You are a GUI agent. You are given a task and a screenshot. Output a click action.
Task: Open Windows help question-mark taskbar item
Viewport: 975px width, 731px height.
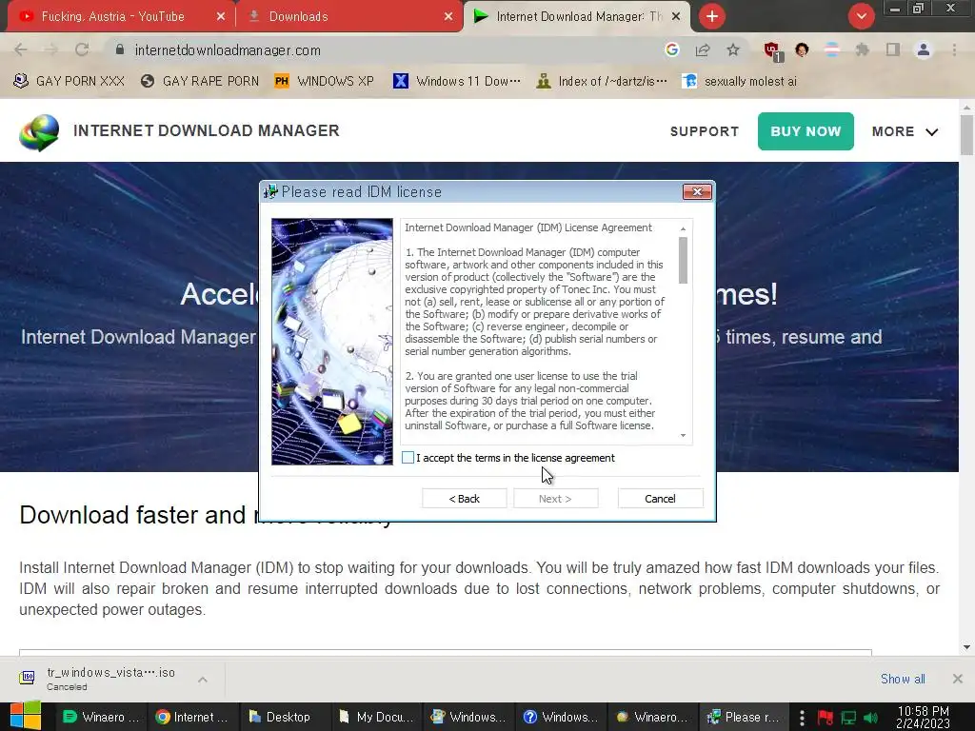point(560,718)
